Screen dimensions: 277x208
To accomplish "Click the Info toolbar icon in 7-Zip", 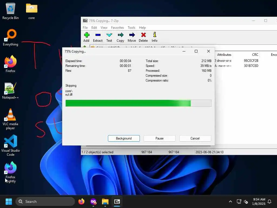I will pos(154,37).
